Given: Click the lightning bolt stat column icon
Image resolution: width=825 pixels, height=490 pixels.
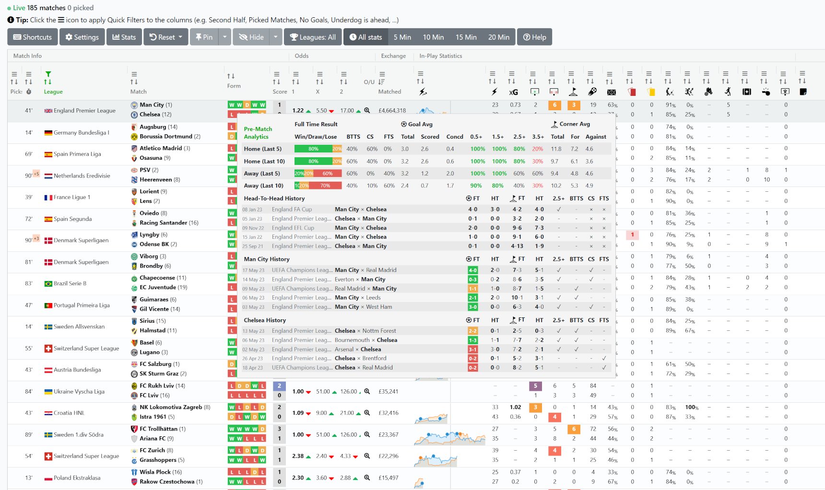Looking at the screenshot, I should 494,92.
